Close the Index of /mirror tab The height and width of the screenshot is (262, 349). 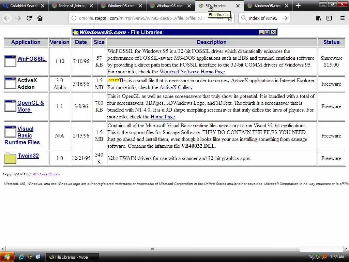pyautogui.click(x=91, y=6)
